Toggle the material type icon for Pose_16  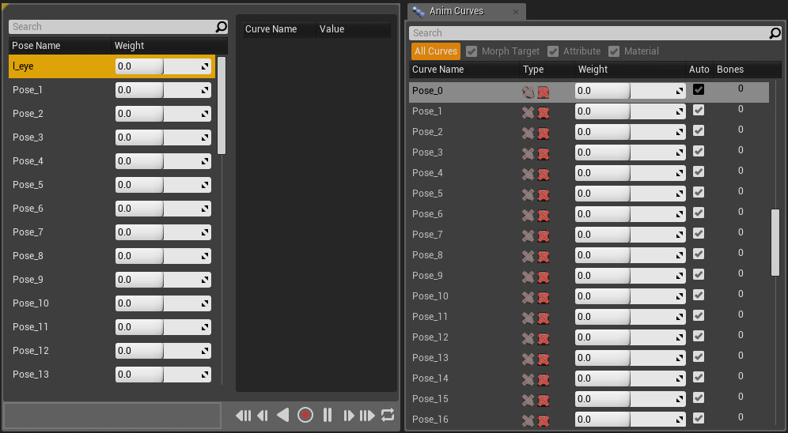click(x=544, y=421)
